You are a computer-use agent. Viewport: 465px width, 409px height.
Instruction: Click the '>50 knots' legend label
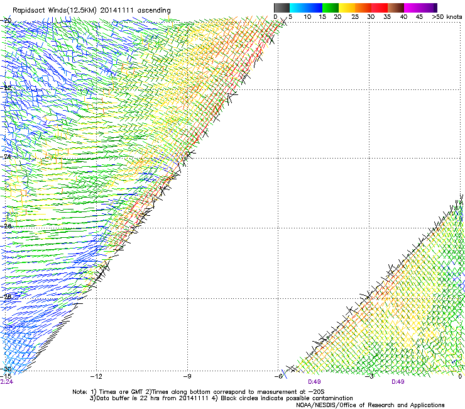click(x=447, y=17)
